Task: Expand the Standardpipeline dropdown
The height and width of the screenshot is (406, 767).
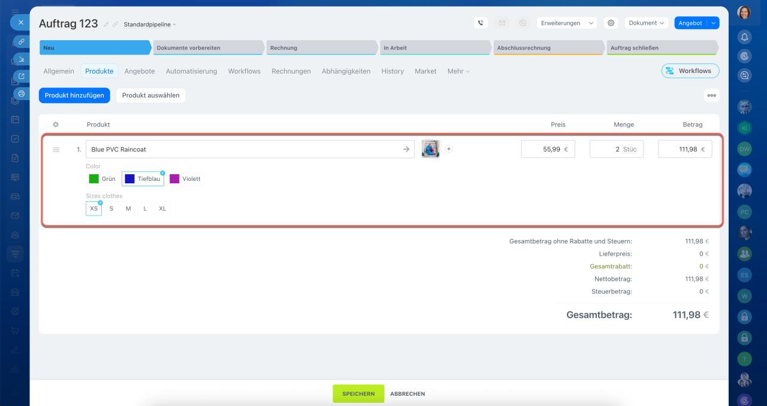Action: (x=150, y=25)
